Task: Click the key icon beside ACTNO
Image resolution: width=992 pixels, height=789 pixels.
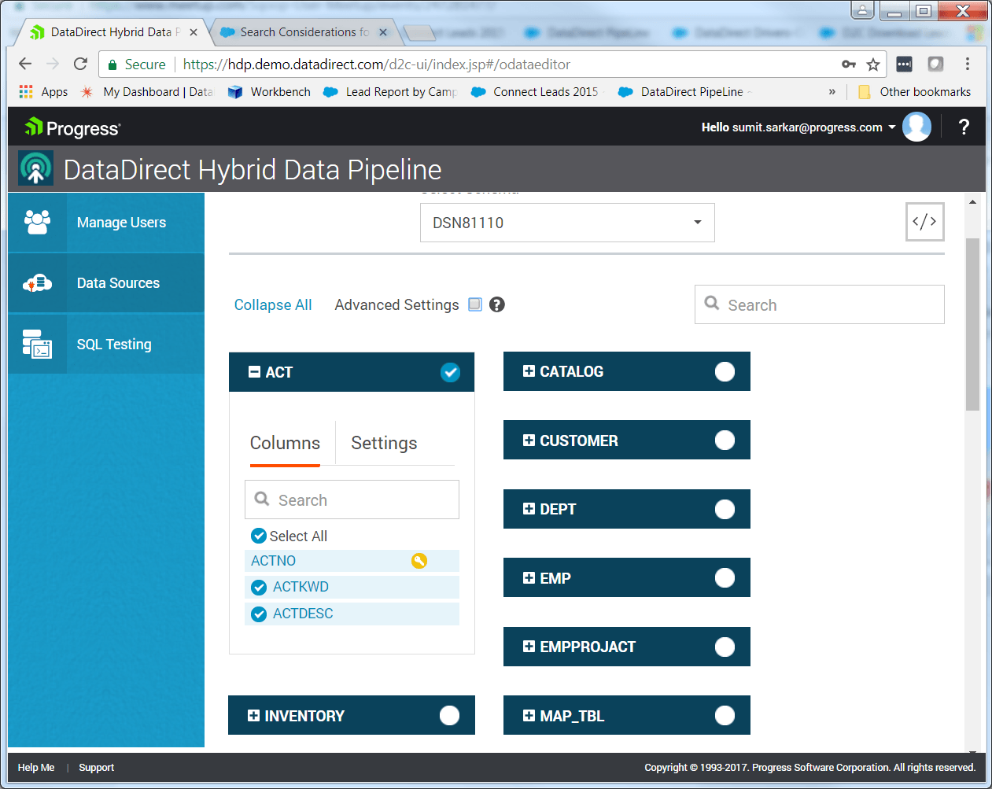Action: (x=419, y=560)
